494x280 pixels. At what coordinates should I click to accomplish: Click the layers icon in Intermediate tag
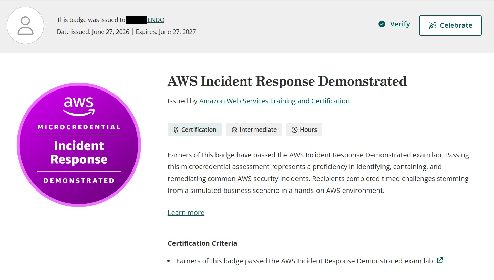click(234, 130)
